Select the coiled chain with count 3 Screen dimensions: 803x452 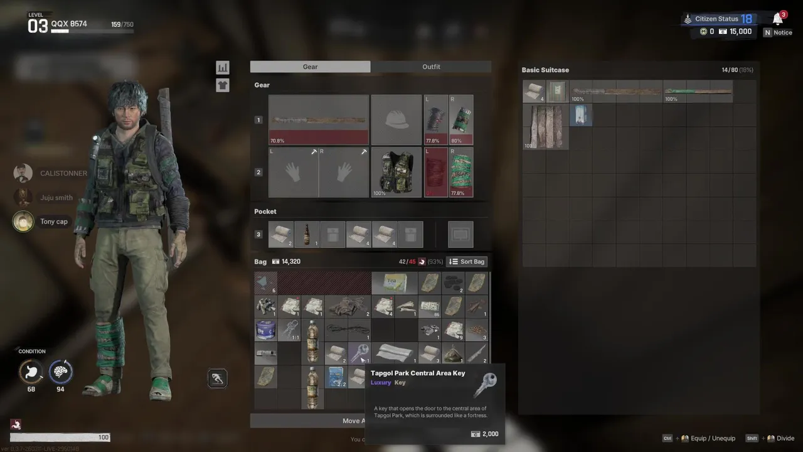tap(476, 330)
